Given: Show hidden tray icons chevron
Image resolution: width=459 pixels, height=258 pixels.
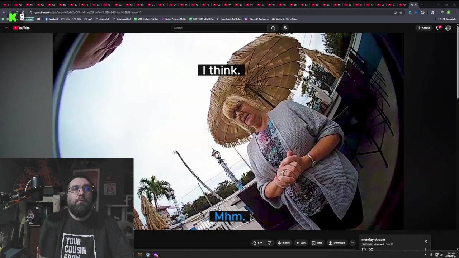Looking at the screenshot, I should pyautogui.click(x=425, y=255).
